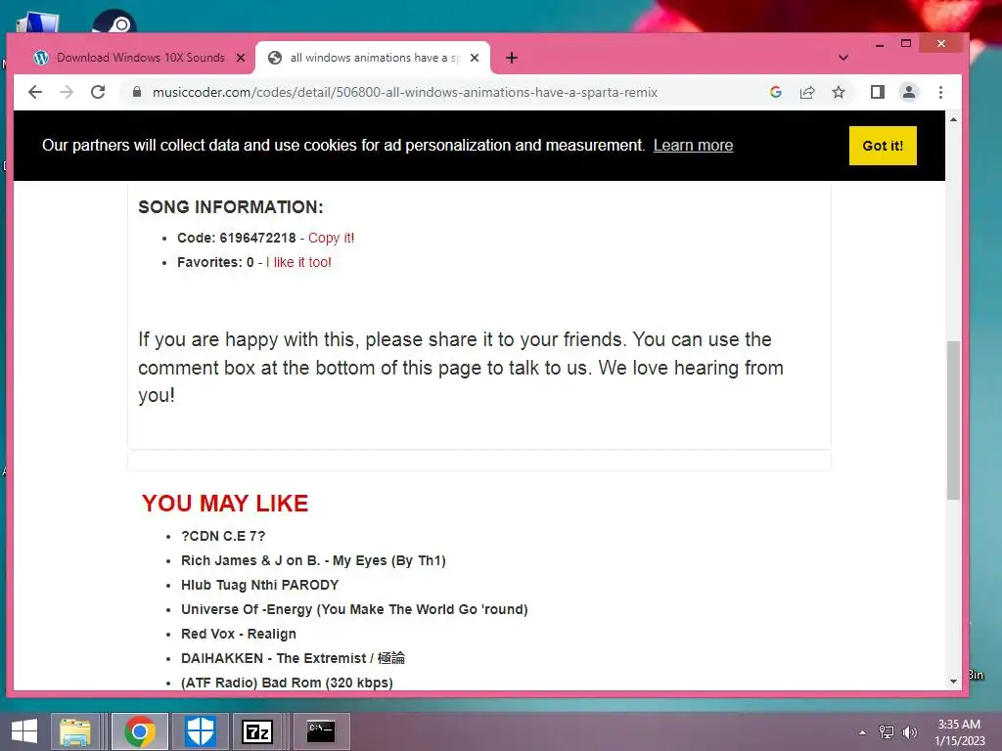Open the Windows Start menu
Image resolution: width=1002 pixels, height=751 pixels.
coord(24,731)
